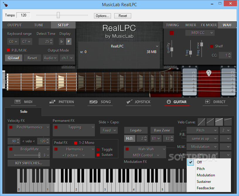The image size is (239, 196).
Task: Toggle the H.O. button
Action: pos(130,139)
